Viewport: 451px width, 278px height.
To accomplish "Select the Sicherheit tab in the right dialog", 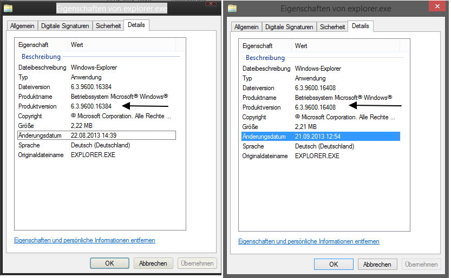I will click(332, 27).
